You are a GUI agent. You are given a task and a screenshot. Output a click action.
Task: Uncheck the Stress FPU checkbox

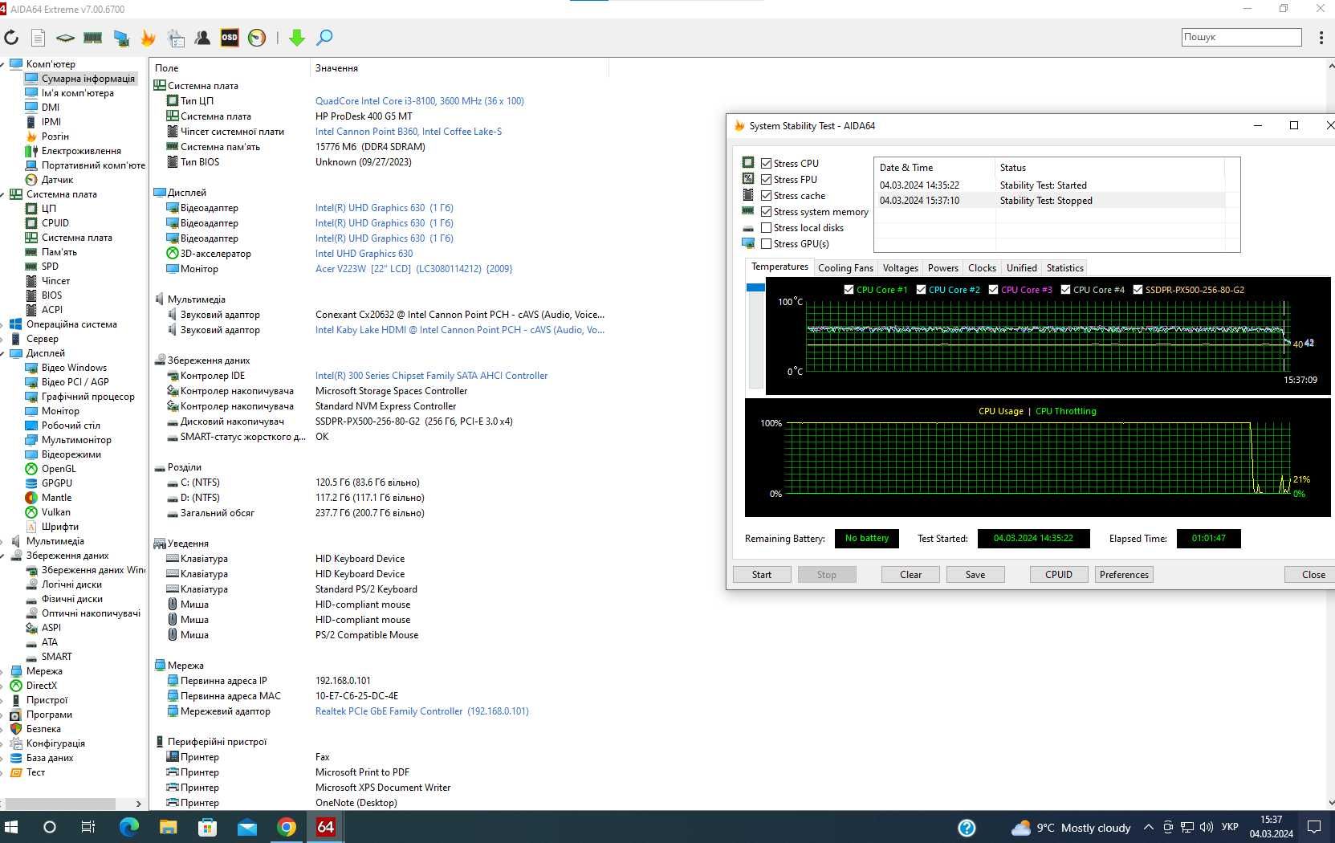(x=766, y=179)
